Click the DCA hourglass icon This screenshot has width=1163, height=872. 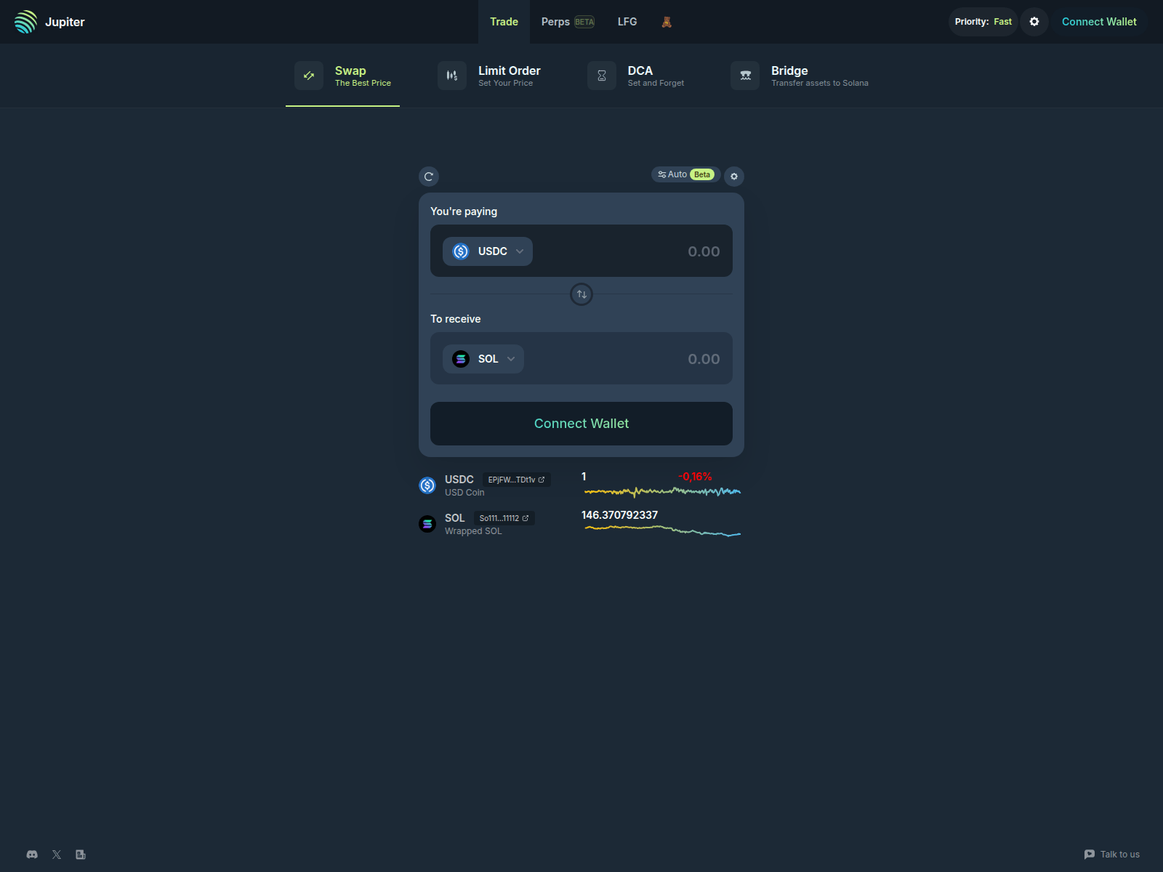[602, 76]
